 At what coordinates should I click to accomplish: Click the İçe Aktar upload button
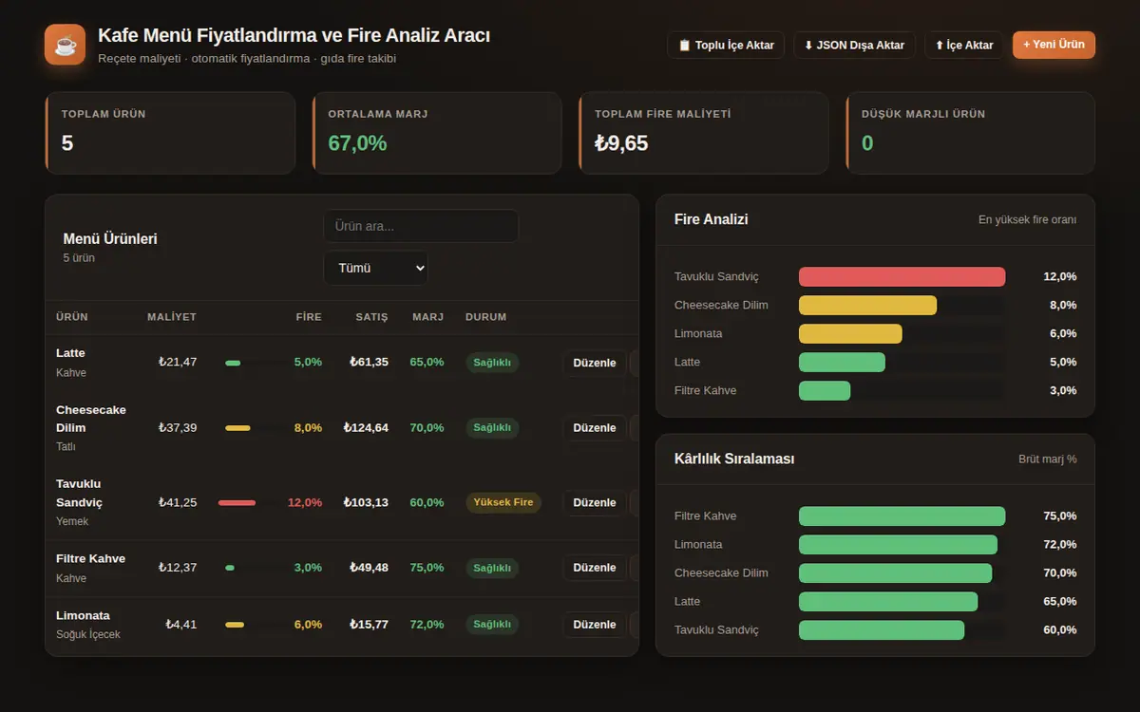(963, 45)
